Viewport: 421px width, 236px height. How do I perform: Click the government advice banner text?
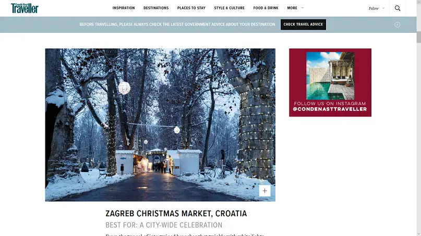click(177, 24)
